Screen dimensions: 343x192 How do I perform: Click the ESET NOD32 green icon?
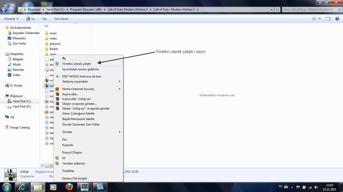pos(57,76)
